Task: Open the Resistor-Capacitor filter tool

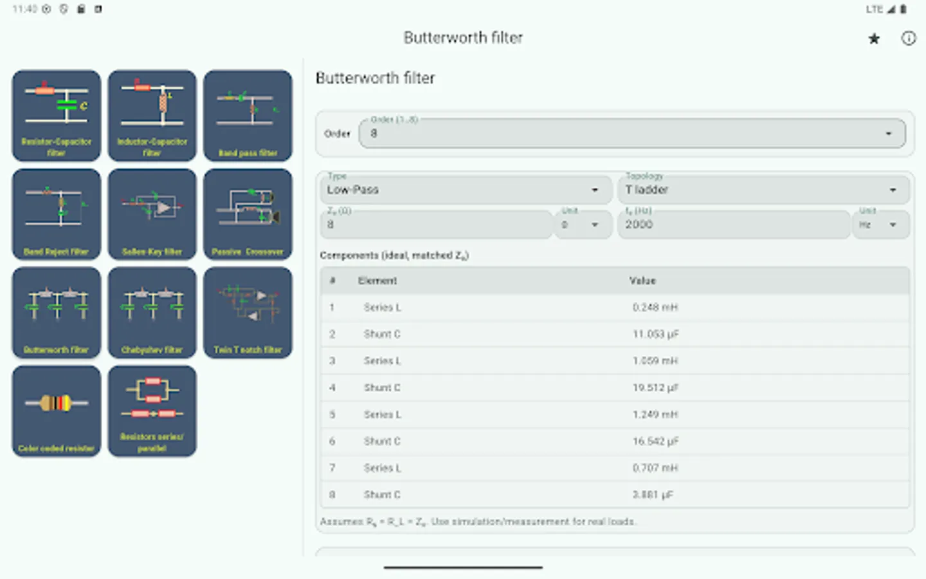Action: pos(56,116)
